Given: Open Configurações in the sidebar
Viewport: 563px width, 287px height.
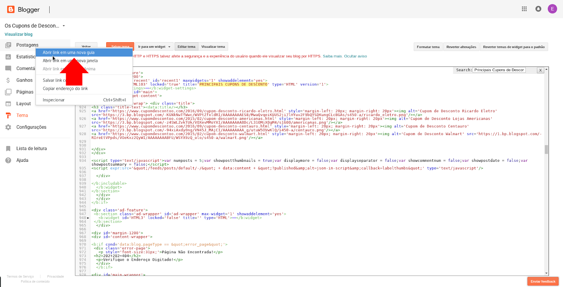Looking at the screenshot, I should pyautogui.click(x=31, y=127).
